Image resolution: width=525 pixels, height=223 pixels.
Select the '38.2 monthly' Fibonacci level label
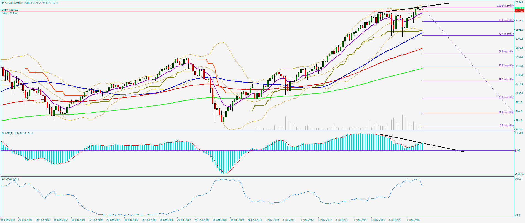(506, 80)
